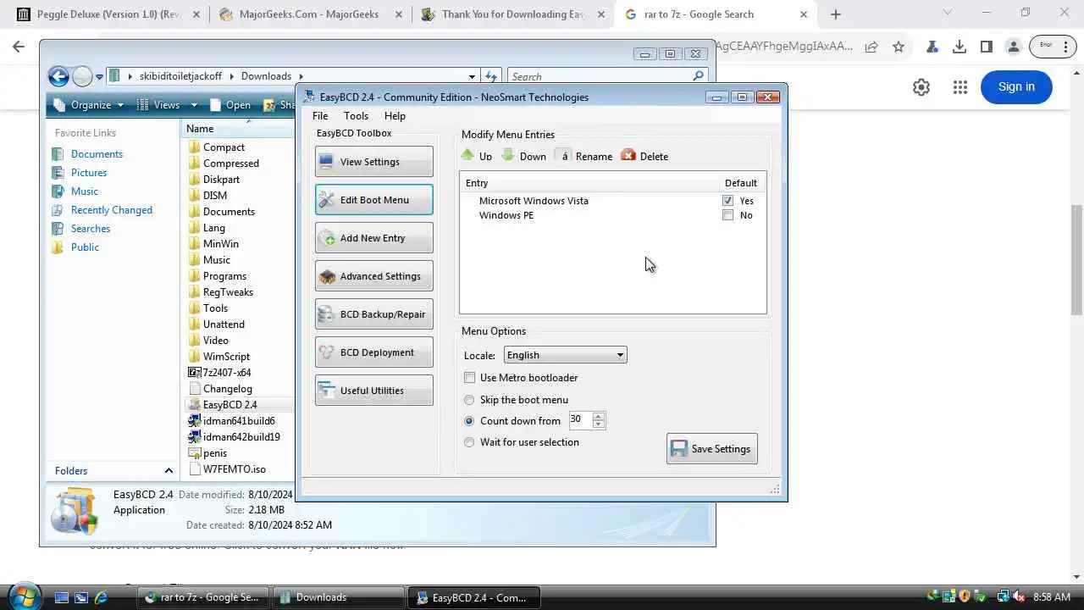Uncheck default for Microsoft Windows Vista
Image resolution: width=1084 pixels, height=610 pixels.
pyautogui.click(x=728, y=201)
